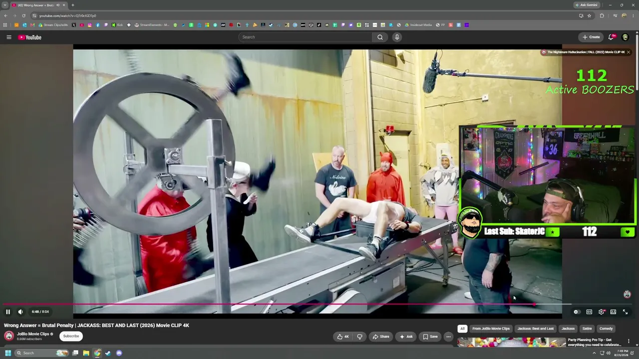Open more actions ellipsis beside Save
This screenshot has width=639, height=359.
tap(448, 337)
